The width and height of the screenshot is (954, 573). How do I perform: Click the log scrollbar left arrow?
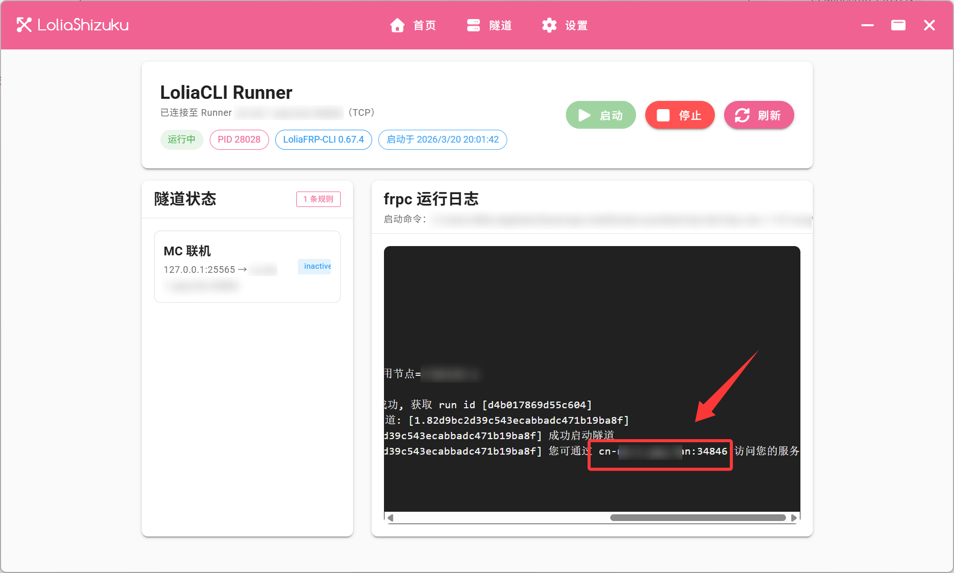click(391, 518)
